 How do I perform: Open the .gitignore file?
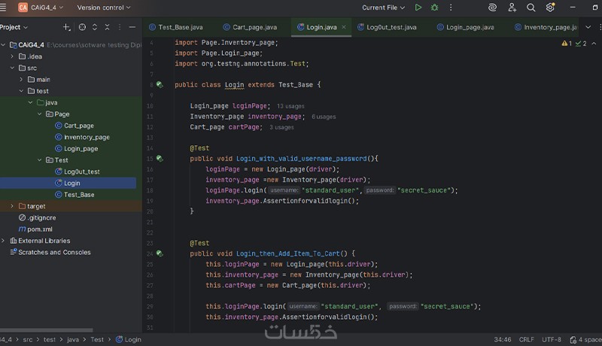[38, 217]
